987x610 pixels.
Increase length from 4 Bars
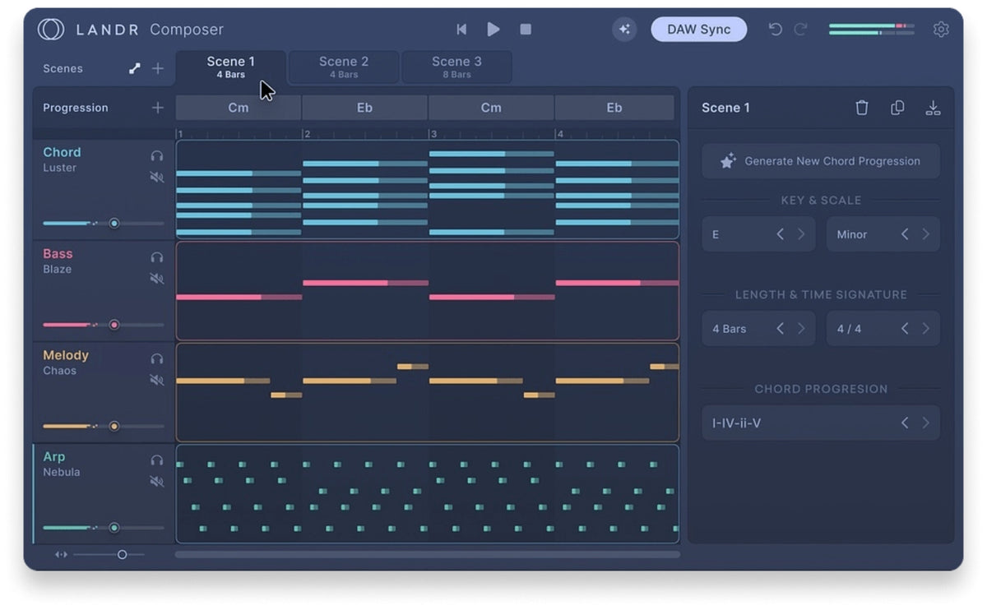point(801,329)
